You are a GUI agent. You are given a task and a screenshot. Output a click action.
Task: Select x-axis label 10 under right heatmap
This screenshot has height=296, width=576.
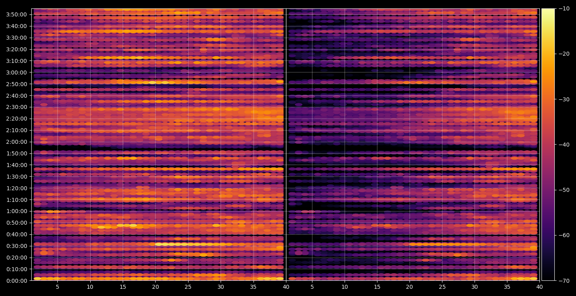[x=344, y=287]
